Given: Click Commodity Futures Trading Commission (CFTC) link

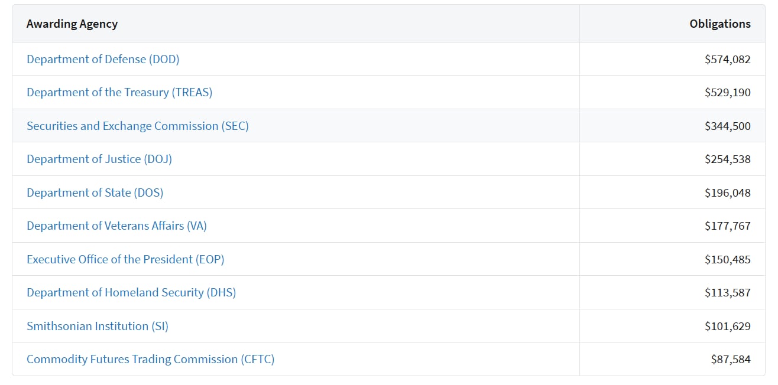Looking at the screenshot, I should [x=150, y=359].
